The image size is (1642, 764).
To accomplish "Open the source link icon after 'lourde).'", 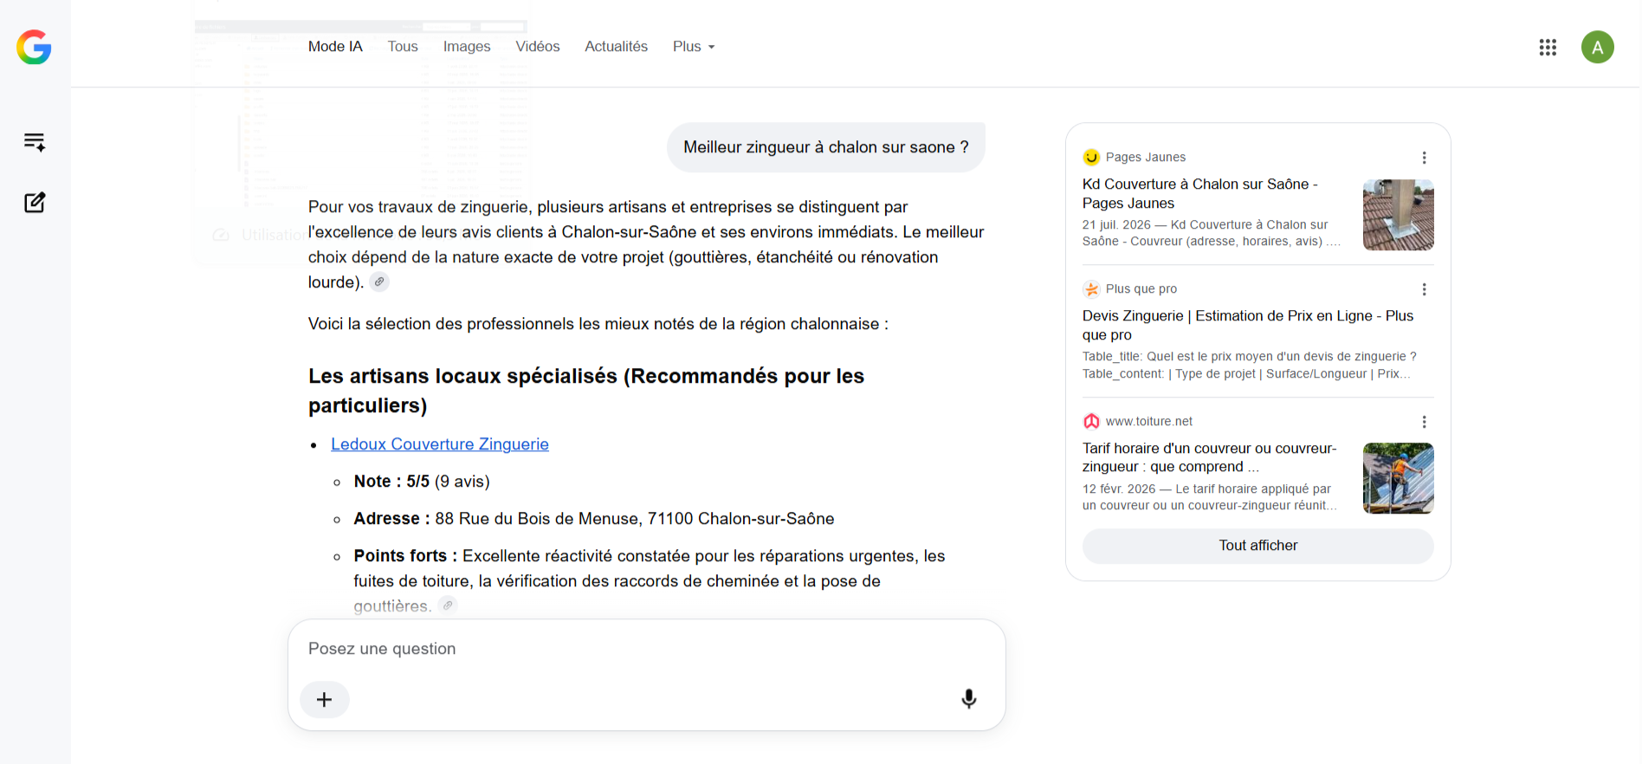I will tap(379, 282).
